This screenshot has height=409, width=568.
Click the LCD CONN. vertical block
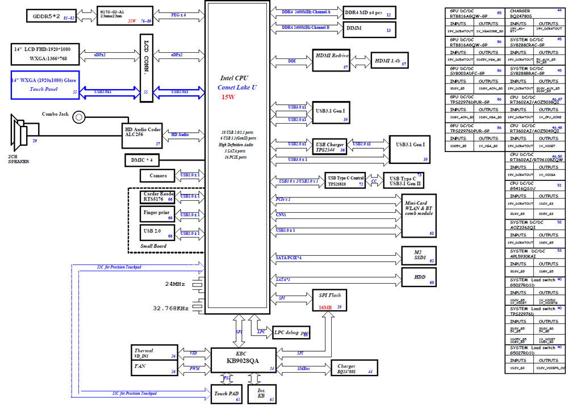coord(147,68)
